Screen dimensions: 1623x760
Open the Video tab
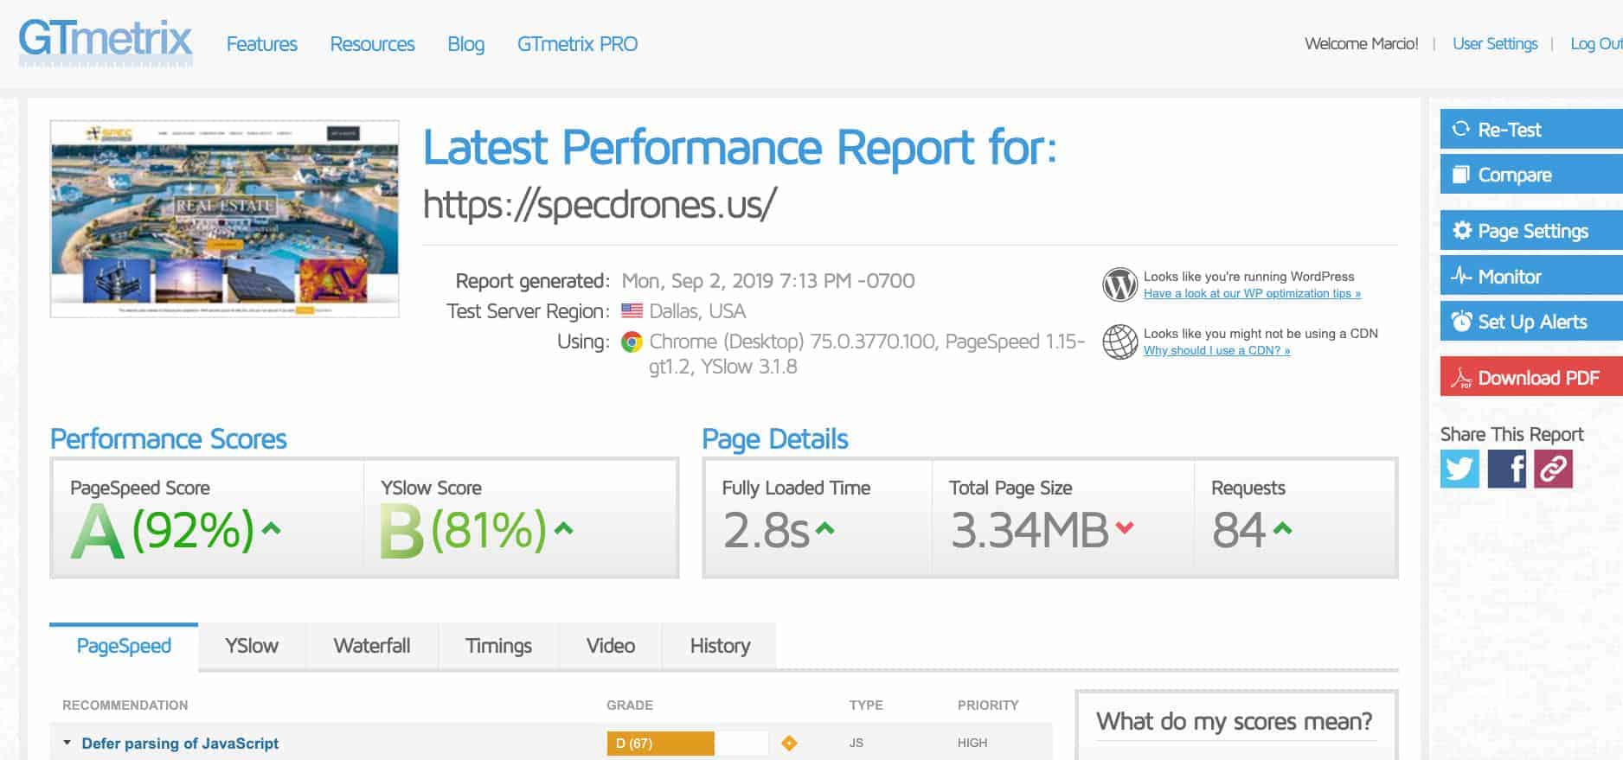click(611, 646)
